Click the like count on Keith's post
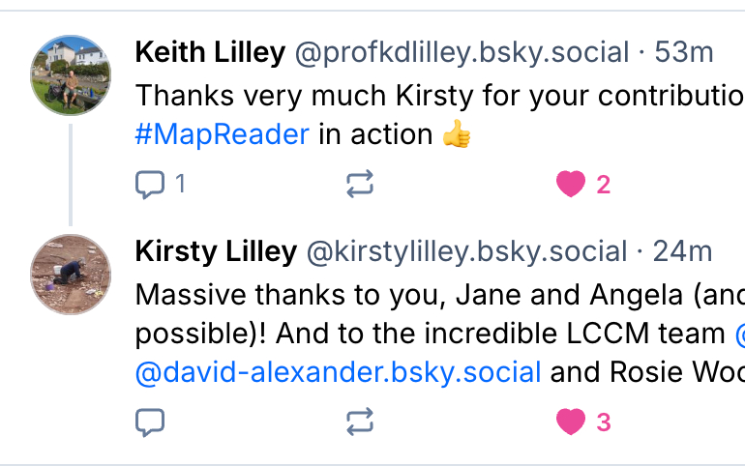 coord(604,185)
